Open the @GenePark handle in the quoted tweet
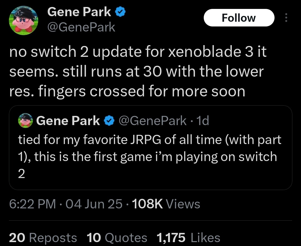 tap(153, 121)
